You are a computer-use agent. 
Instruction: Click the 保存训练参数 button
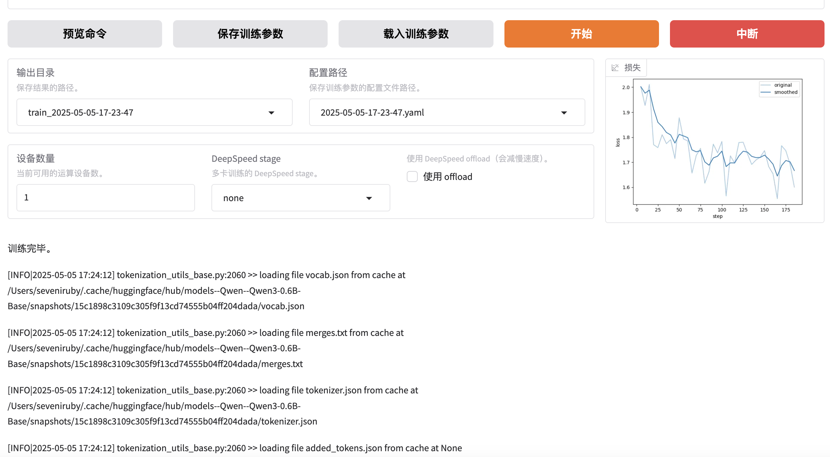250,34
